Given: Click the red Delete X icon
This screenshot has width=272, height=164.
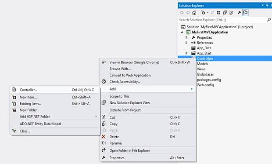Looking at the screenshot, I should (x=104, y=137).
